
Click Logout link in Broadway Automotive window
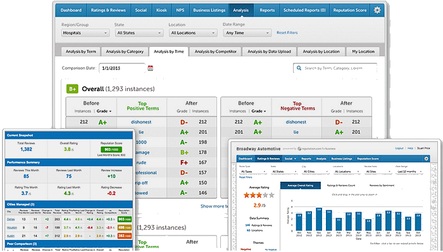(399, 148)
